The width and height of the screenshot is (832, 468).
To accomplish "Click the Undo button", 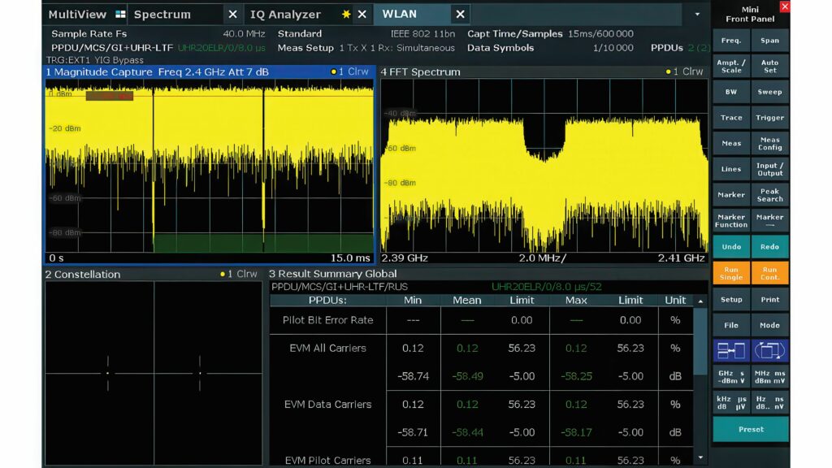I will pyautogui.click(x=731, y=246).
